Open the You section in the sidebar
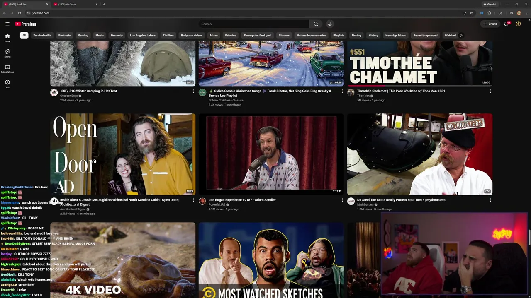This screenshot has height=298, width=531. (x=7, y=84)
